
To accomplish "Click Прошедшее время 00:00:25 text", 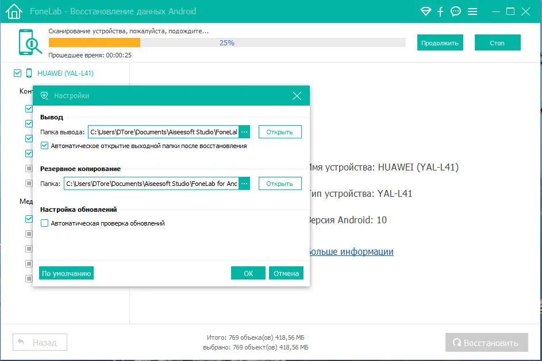I will 90,55.
